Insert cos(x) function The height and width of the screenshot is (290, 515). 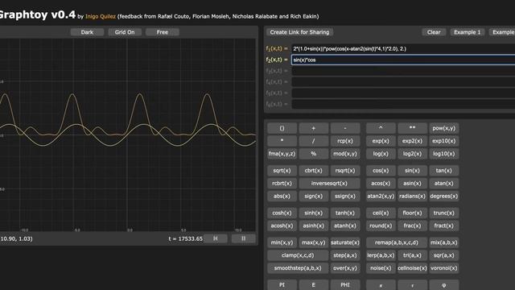click(381, 171)
